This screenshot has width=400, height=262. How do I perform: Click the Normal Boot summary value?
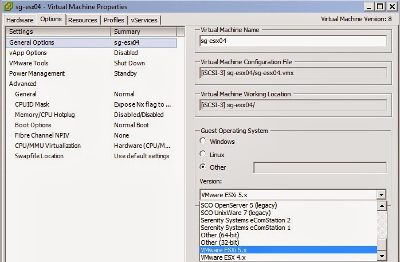pos(131,125)
